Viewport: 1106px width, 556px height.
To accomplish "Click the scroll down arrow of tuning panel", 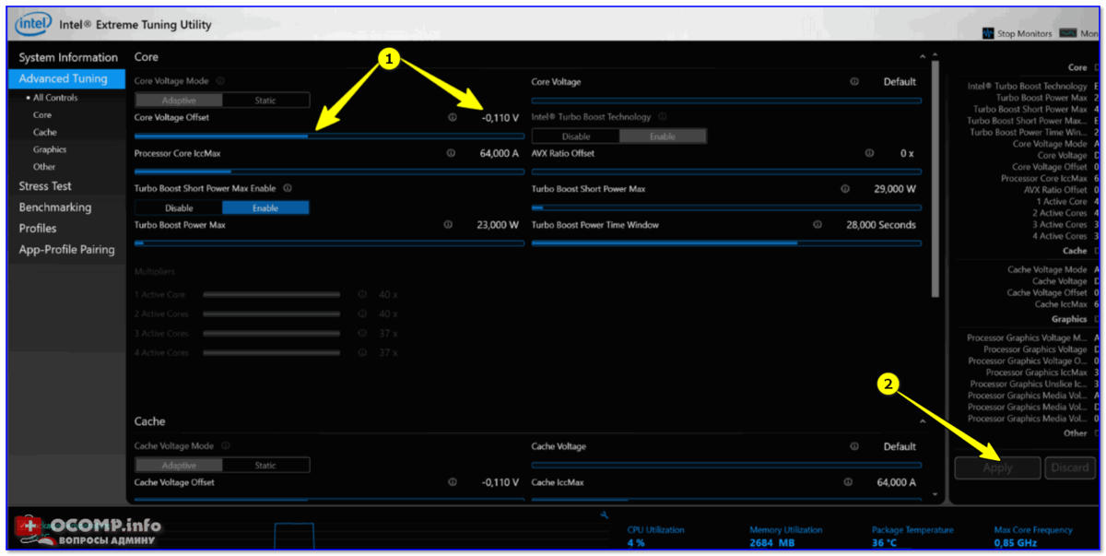I will 937,494.
